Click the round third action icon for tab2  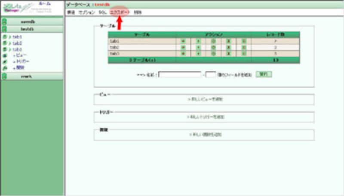coord(213,47)
